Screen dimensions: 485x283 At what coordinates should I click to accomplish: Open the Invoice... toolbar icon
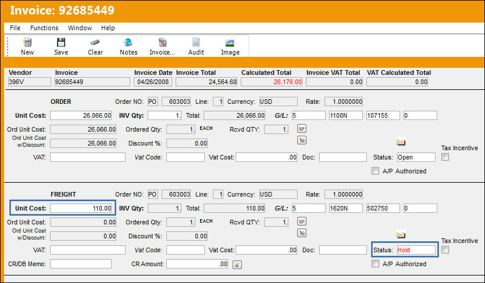tap(162, 42)
